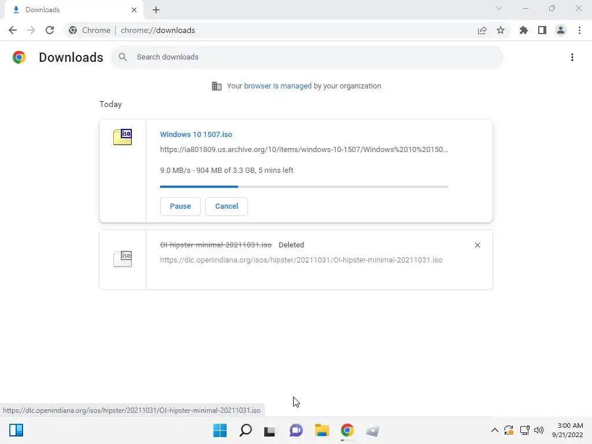Screen dimensions: 592x444
Task: Open the Windows Start menu
Action: coord(220,430)
